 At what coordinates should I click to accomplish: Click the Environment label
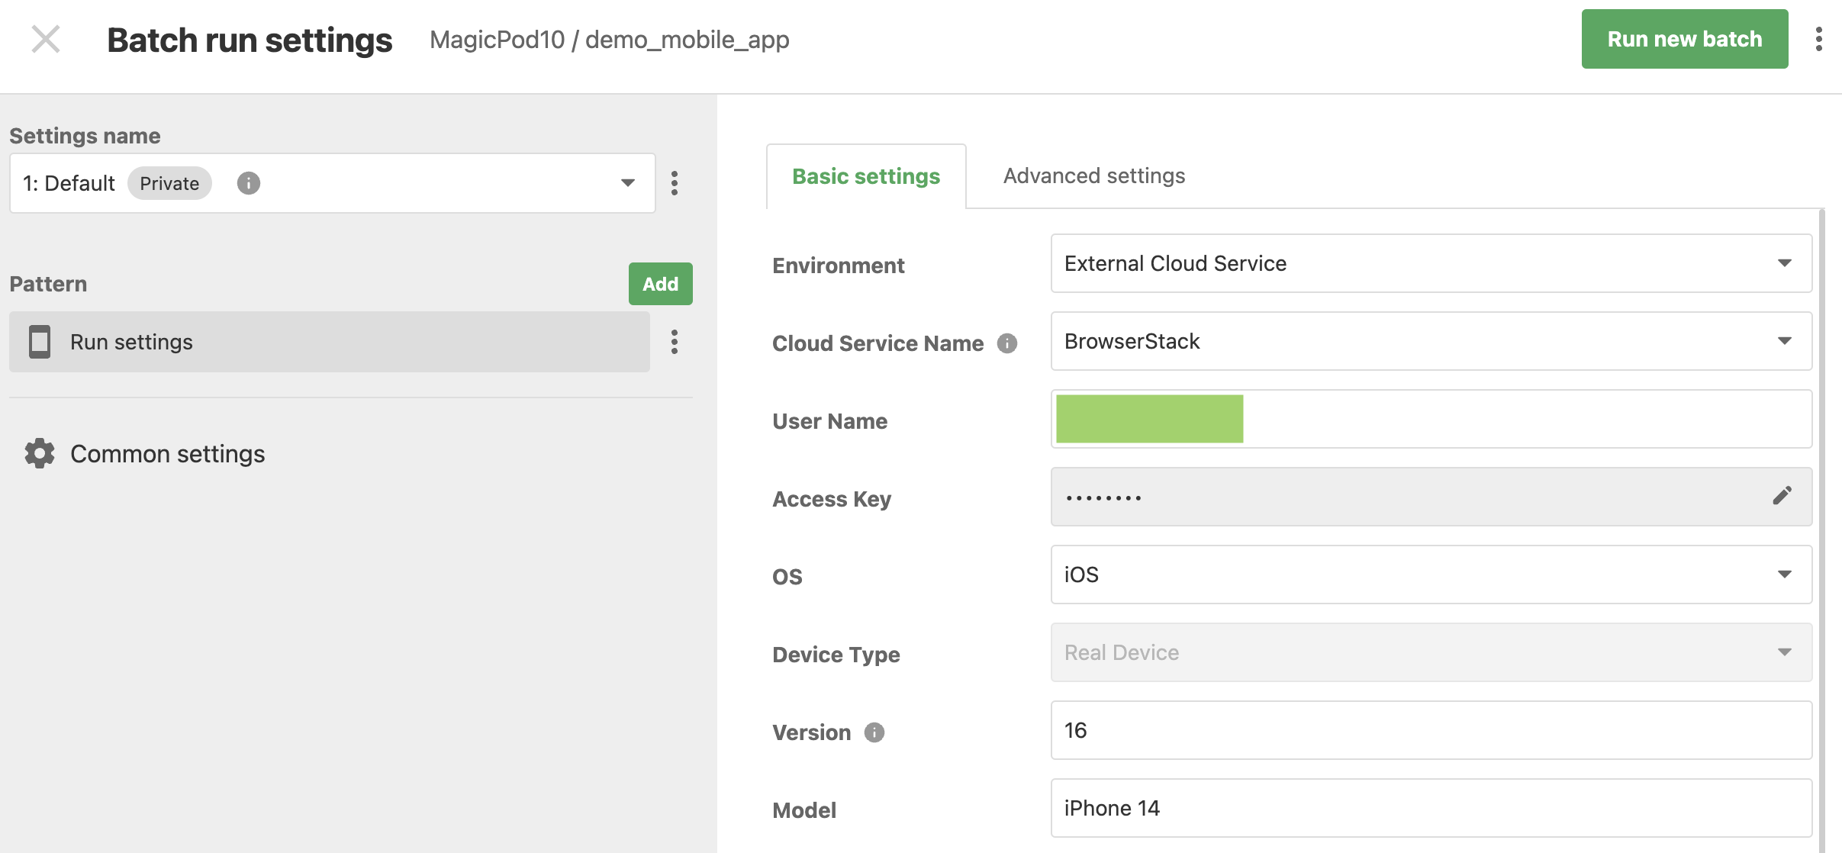[x=838, y=266]
